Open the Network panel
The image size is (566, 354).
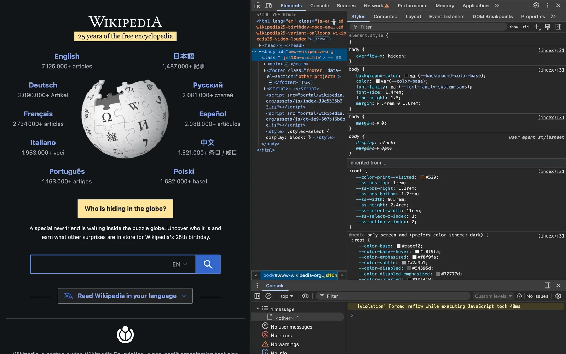pyautogui.click(x=373, y=5)
